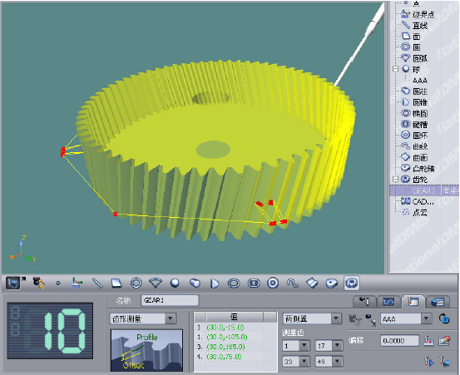Select the circle feature tool
460x375 pixels.
[x=136, y=283]
